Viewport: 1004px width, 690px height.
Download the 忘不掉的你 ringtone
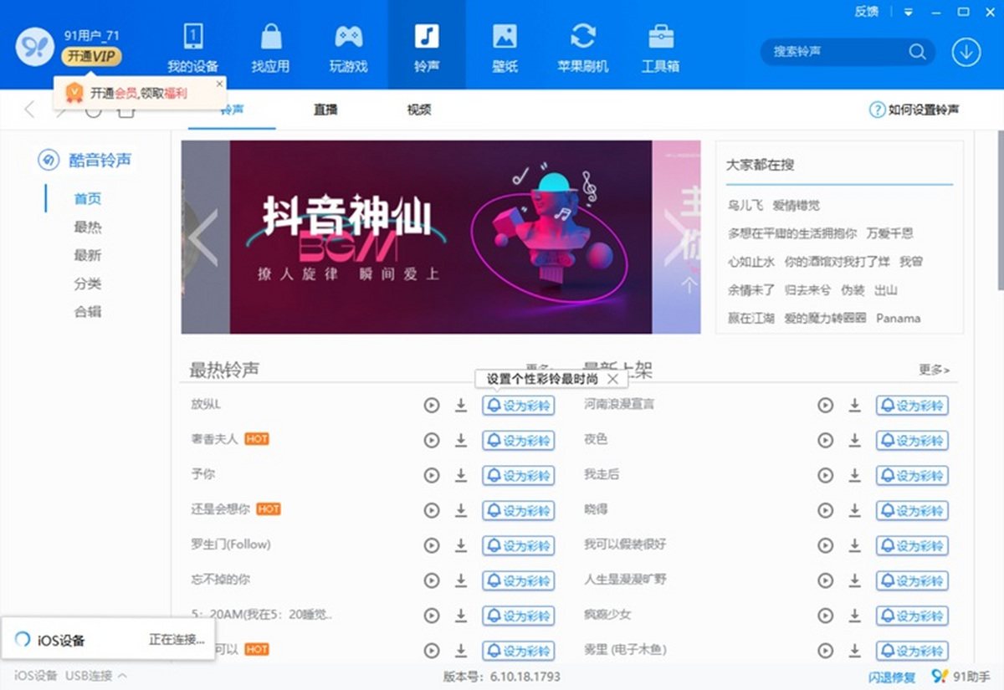pos(461,581)
